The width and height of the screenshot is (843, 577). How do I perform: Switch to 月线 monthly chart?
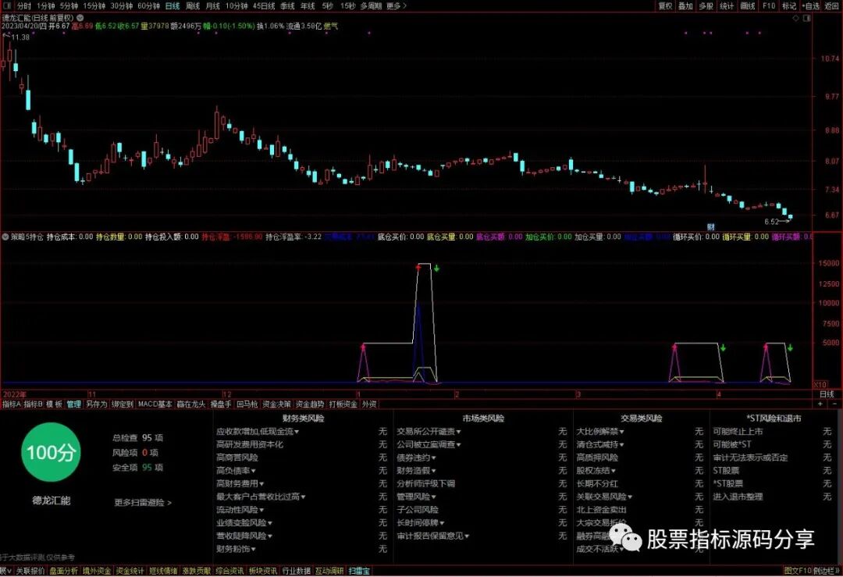[x=213, y=6]
